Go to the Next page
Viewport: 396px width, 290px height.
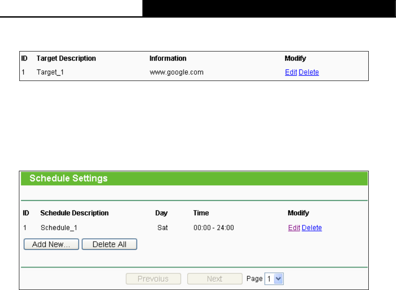tap(214, 279)
